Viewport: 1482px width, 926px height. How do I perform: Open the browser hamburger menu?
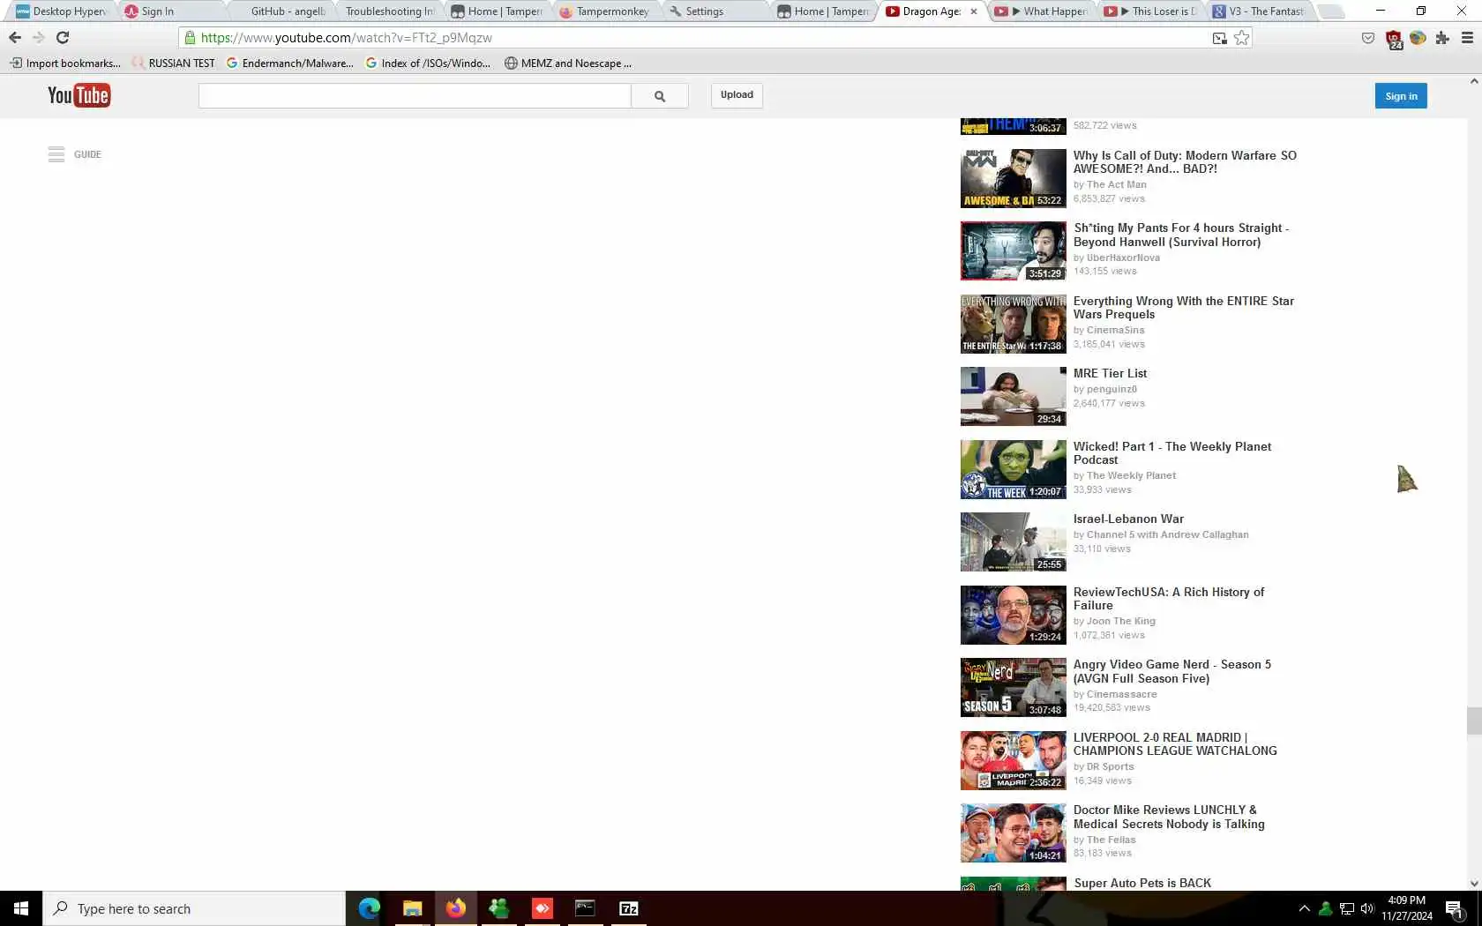pyautogui.click(x=1468, y=38)
